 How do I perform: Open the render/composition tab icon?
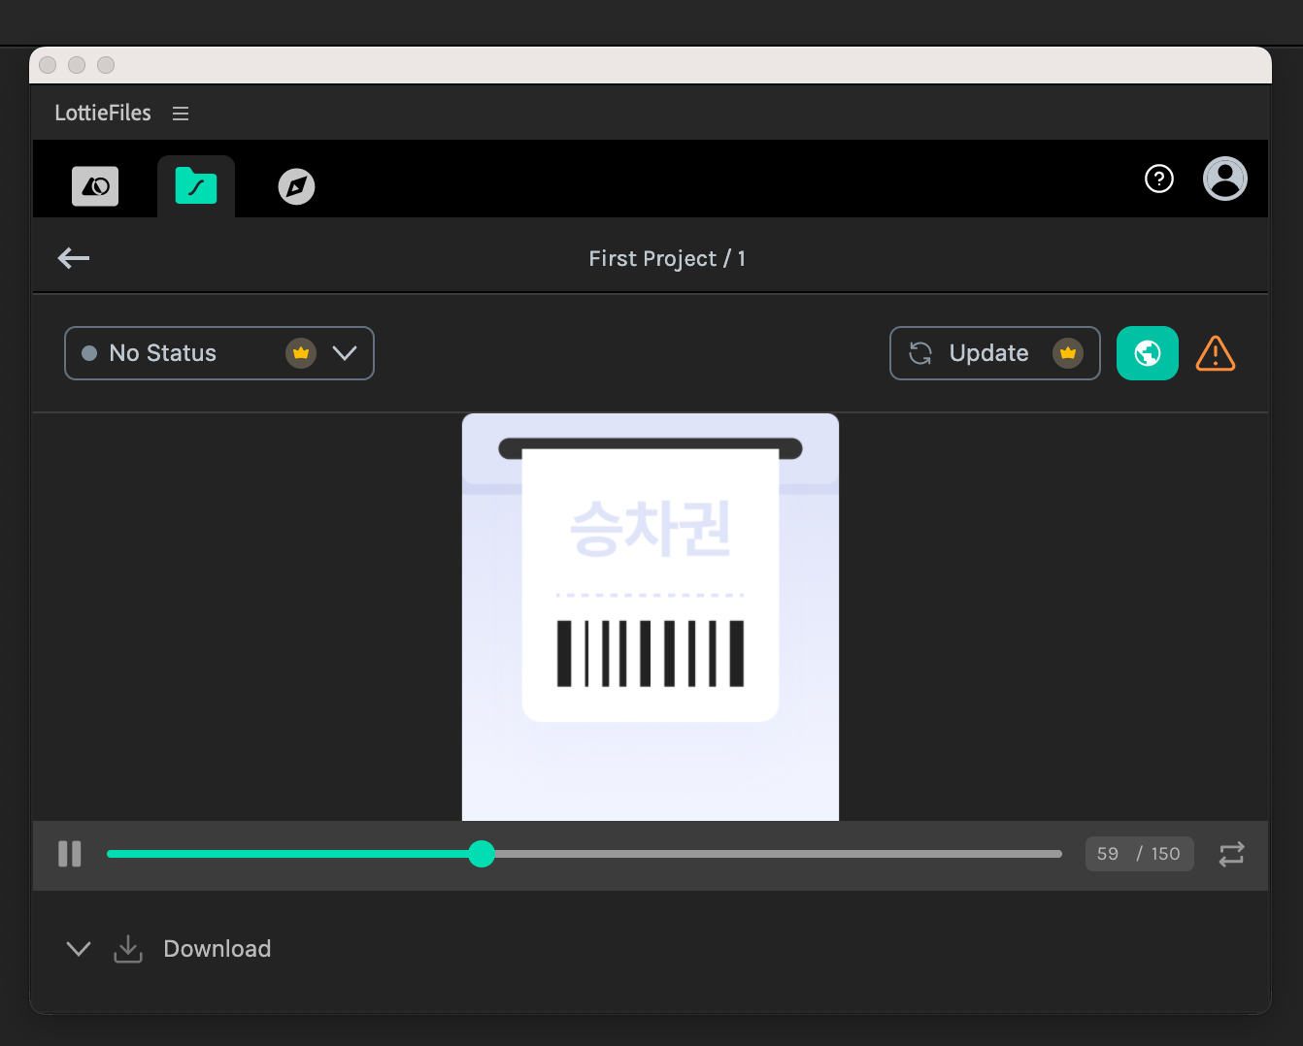point(95,186)
